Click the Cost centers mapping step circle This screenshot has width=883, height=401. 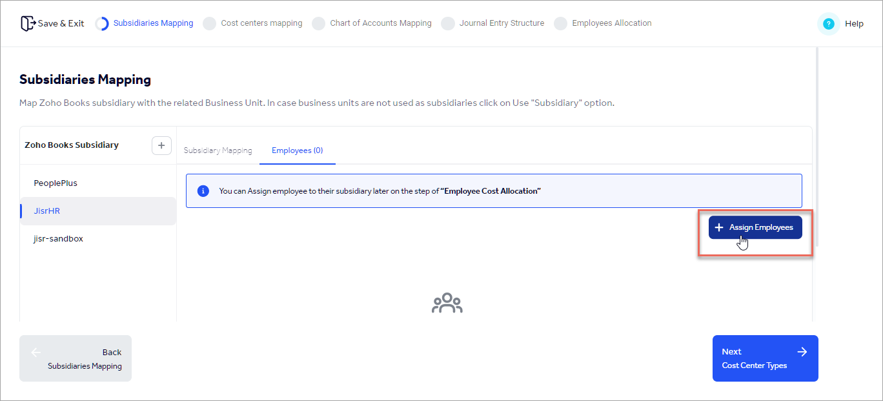click(x=209, y=23)
